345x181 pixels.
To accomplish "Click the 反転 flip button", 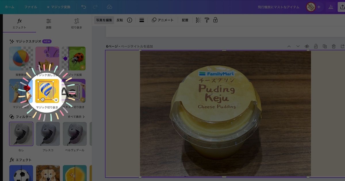I will [120, 20].
